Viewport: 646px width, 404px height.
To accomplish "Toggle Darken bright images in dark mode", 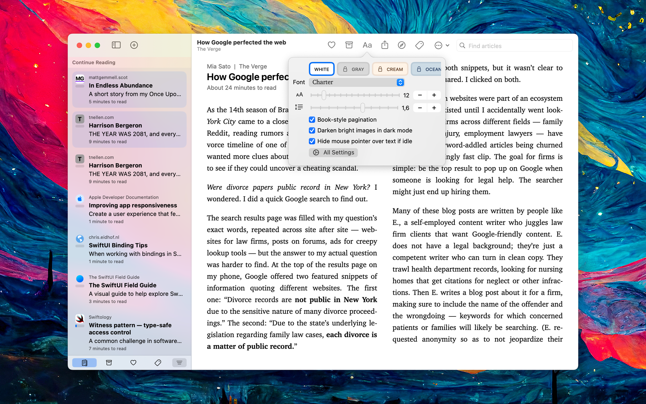I will pyautogui.click(x=312, y=130).
